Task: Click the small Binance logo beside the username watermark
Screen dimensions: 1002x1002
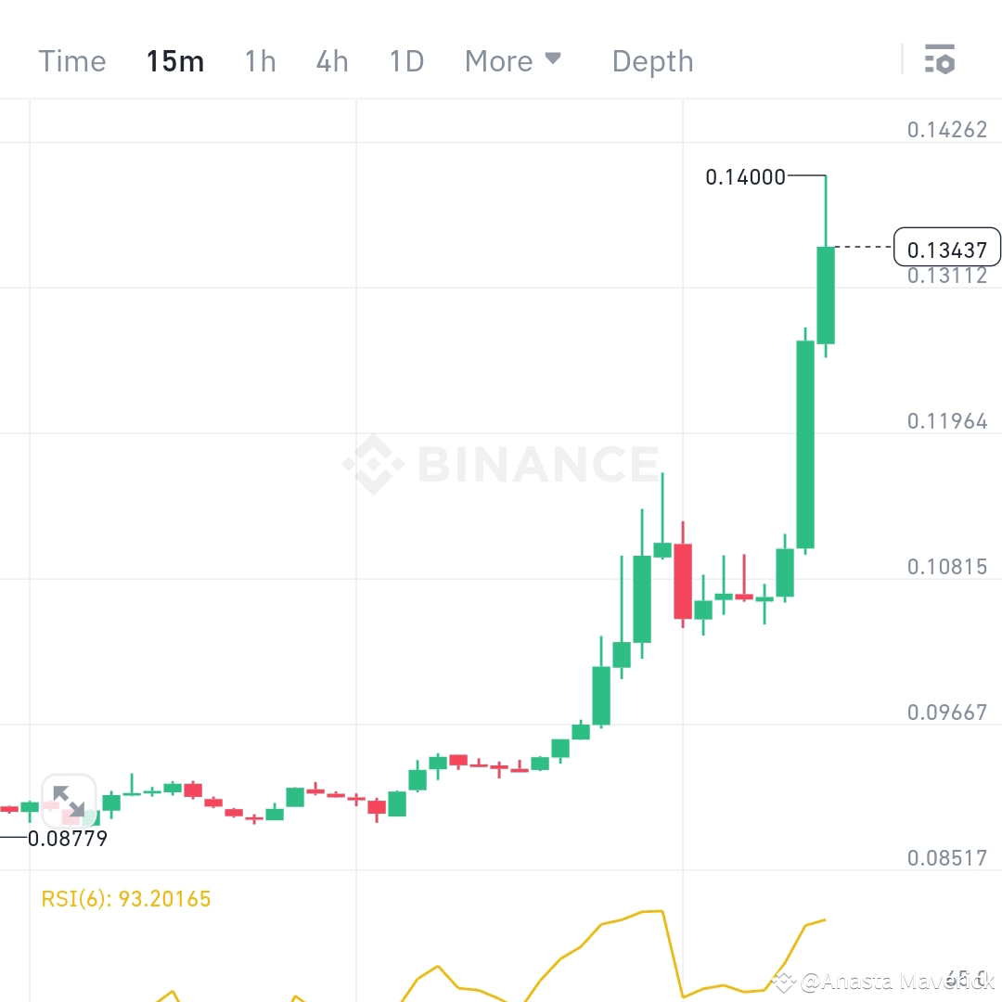Action: (785, 981)
